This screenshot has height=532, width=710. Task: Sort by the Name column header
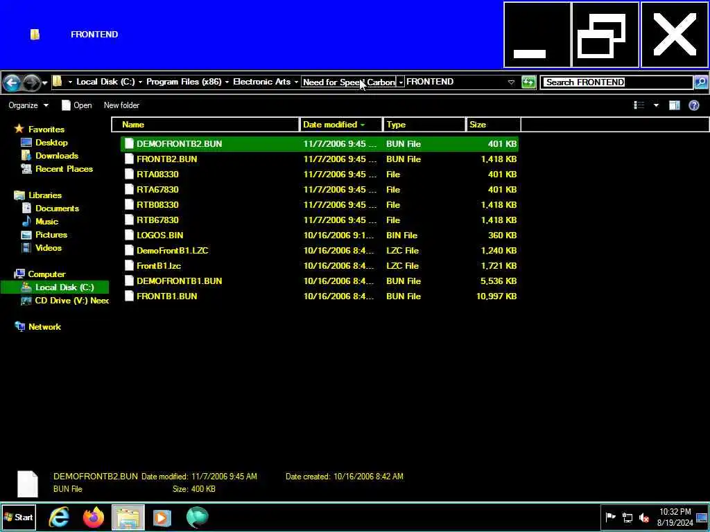205,125
